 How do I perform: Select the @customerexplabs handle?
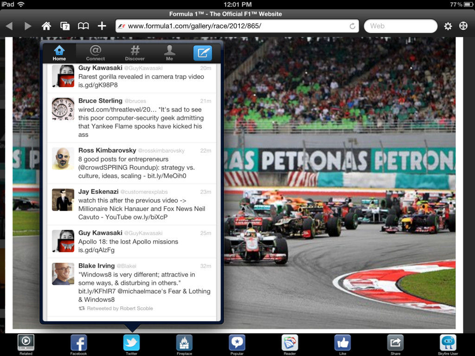click(144, 192)
